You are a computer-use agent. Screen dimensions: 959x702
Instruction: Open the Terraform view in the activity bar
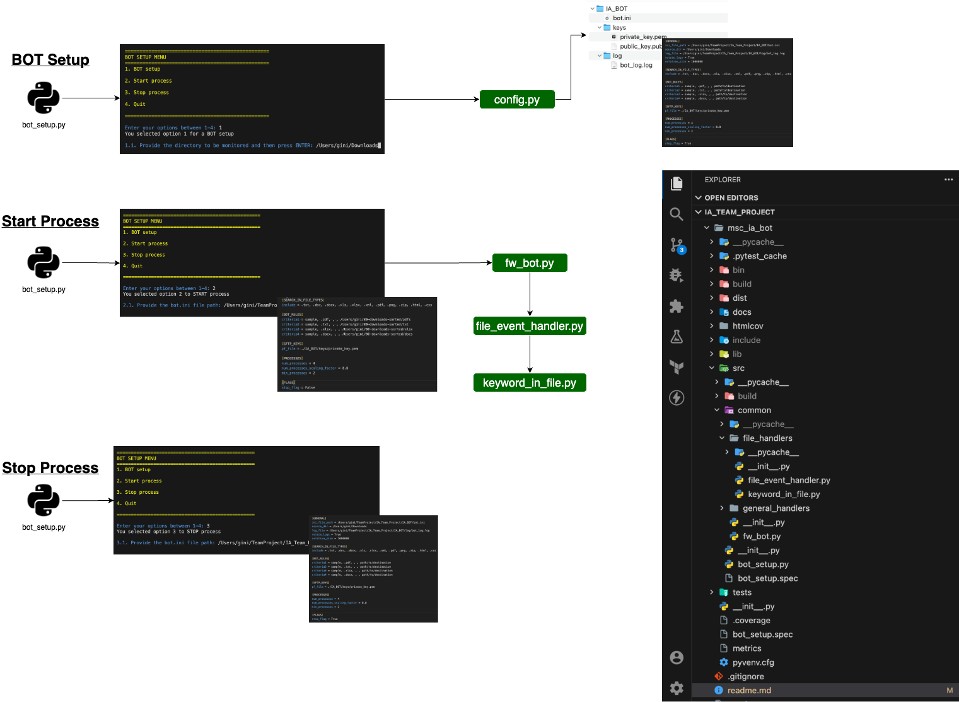pos(677,367)
